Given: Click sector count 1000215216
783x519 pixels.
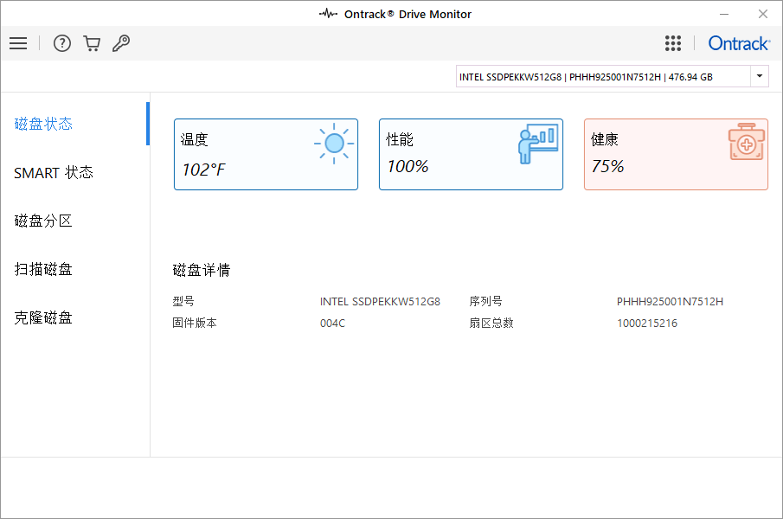Looking at the screenshot, I should click(647, 324).
